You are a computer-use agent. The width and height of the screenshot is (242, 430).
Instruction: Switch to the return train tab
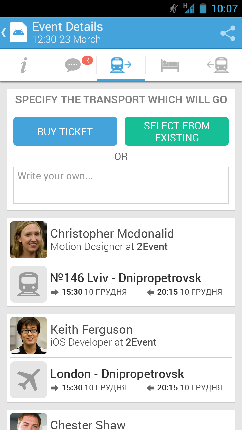click(x=218, y=65)
